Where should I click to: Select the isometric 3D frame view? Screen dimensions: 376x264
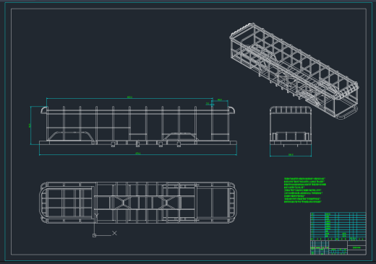coord(294,71)
